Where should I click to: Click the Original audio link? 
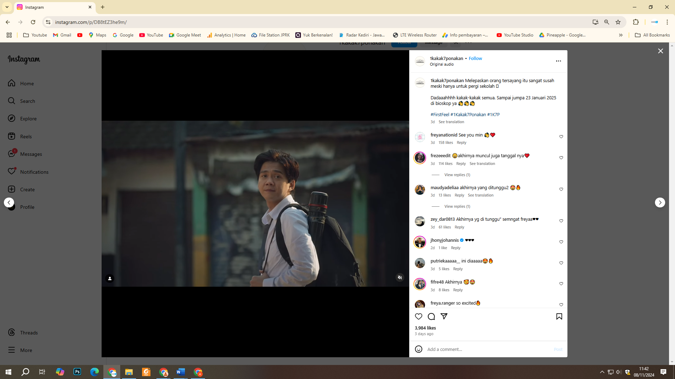point(442,65)
